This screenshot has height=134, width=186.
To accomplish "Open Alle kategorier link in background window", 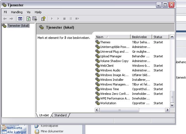I will (x=17, y=132).
